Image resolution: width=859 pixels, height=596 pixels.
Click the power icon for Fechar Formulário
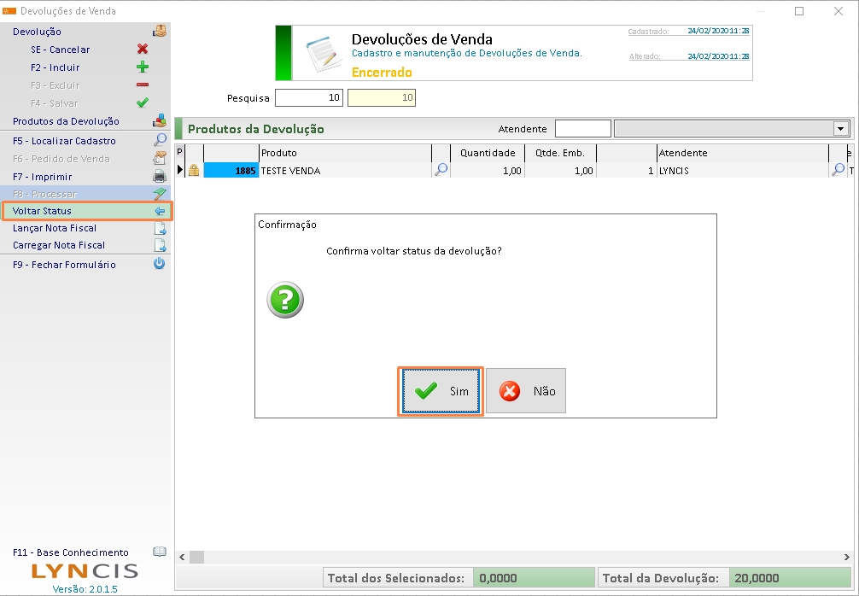pyautogui.click(x=159, y=265)
